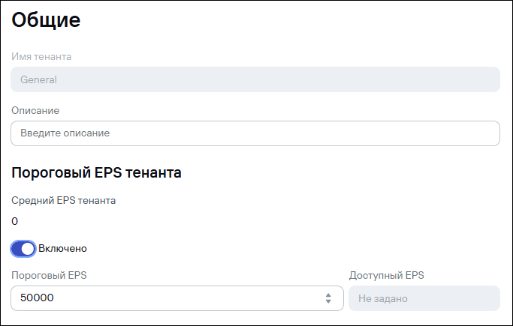
Task: Click the stepper down arrow for Пороговый EPS
Action: pos(328,301)
